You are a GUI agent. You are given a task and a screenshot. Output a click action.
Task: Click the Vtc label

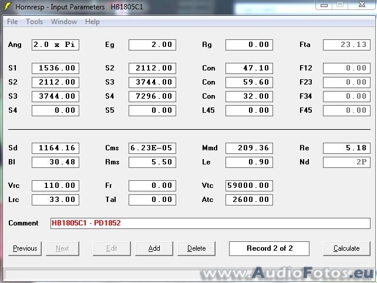(x=207, y=186)
